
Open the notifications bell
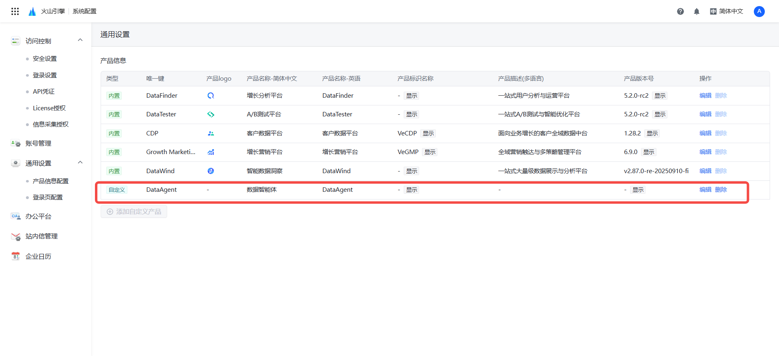click(697, 11)
